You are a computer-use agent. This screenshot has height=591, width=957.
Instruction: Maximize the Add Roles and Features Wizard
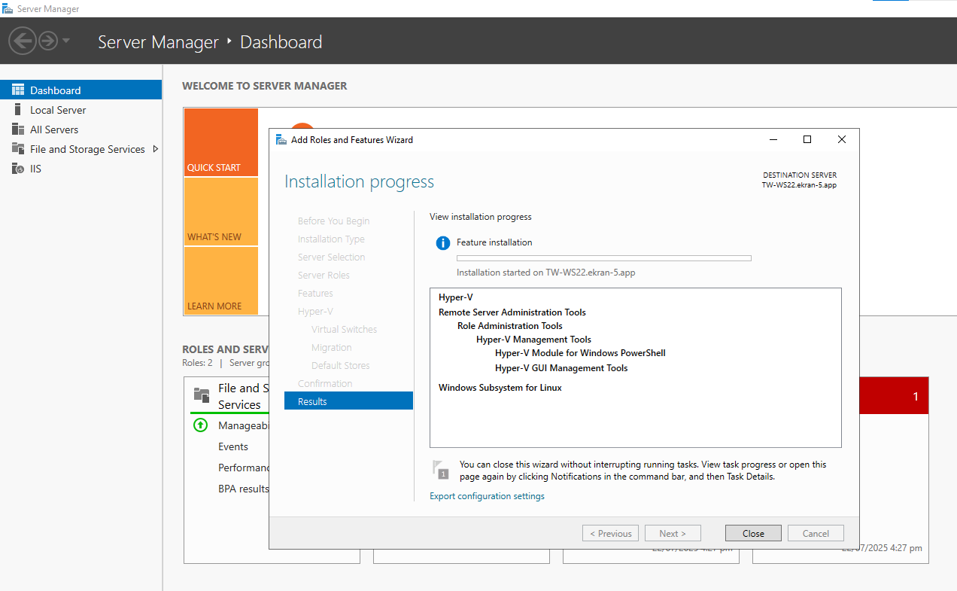807,139
